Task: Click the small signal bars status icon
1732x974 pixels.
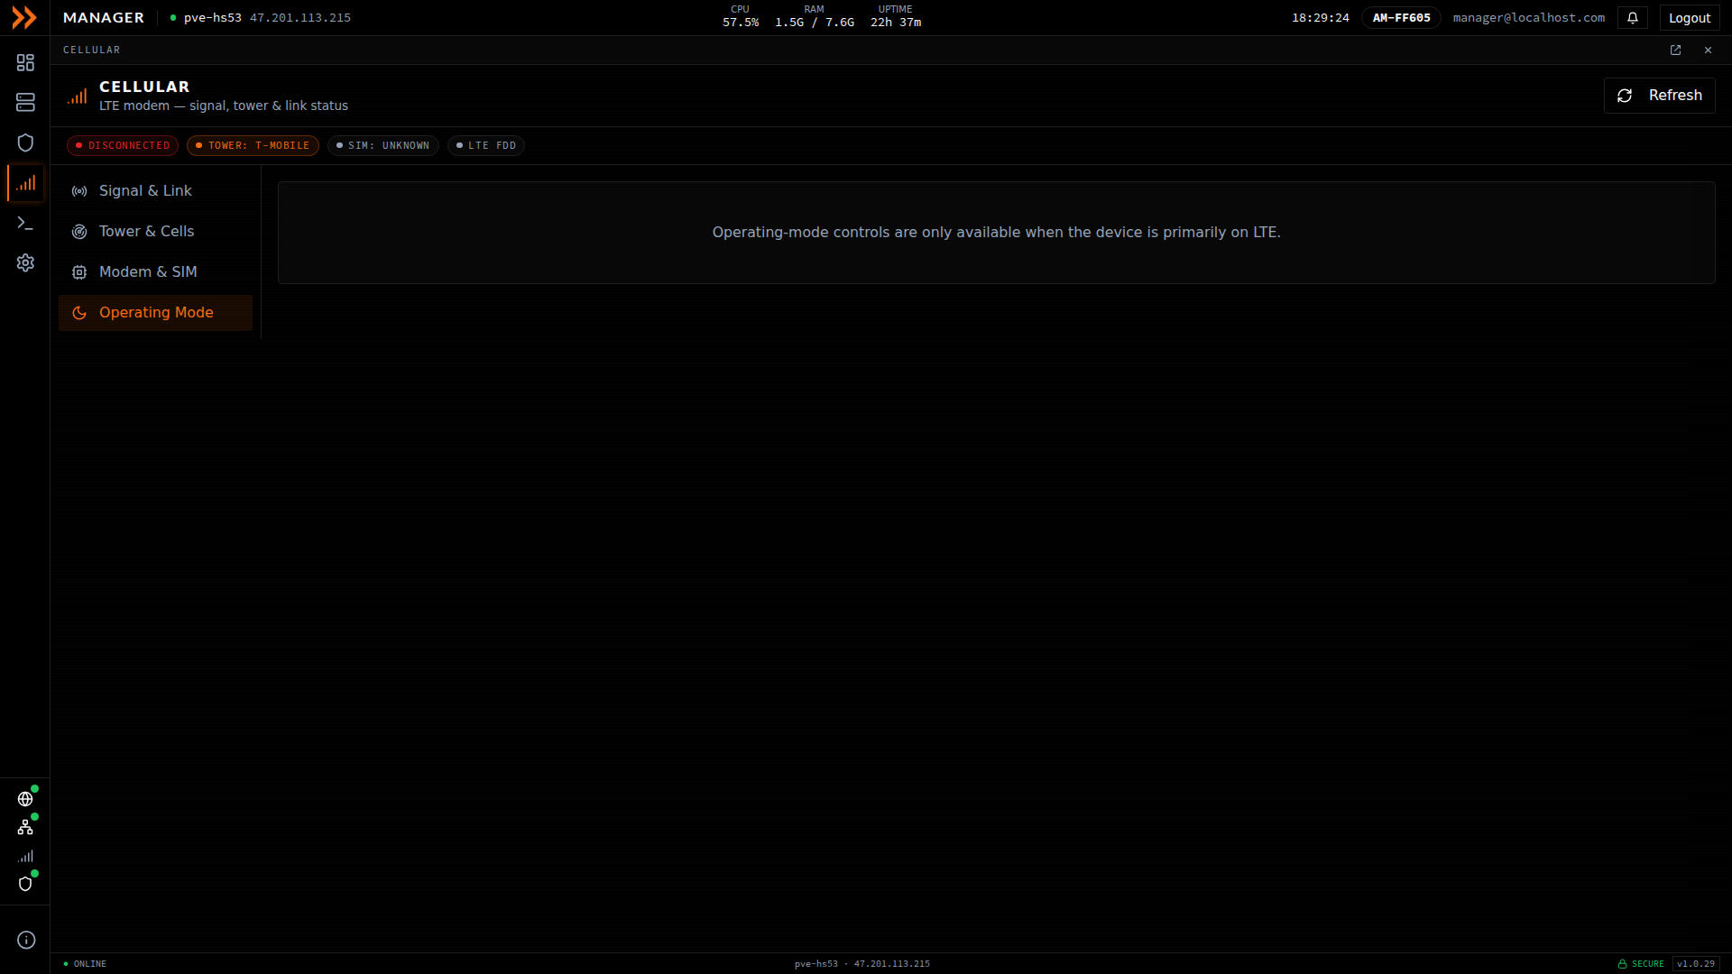Action: (x=25, y=856)
